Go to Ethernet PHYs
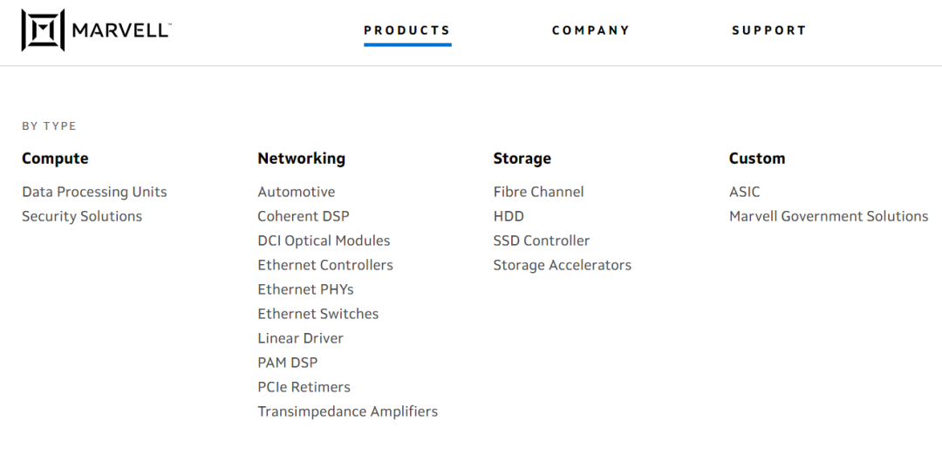Screen dimensions: 942x455 click(305, 289)
